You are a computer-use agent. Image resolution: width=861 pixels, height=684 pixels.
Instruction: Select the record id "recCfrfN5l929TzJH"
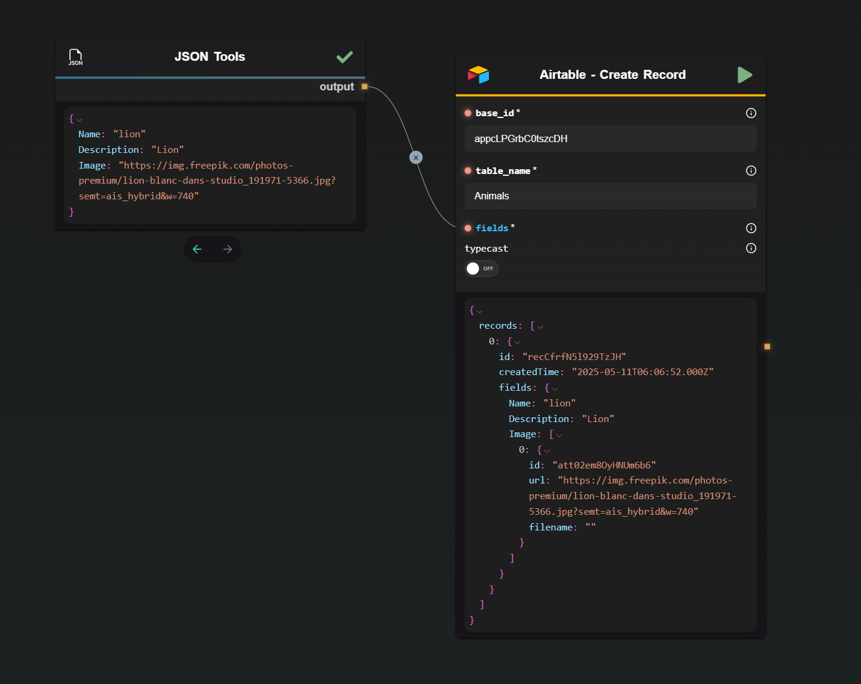click(574, 357)
